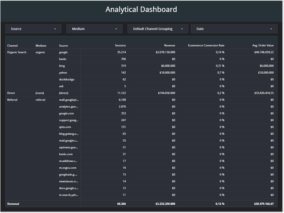Click the Analytical Dashboard title
This screenshot has height=213, width=284.
pyautogui.click(x=141, y=9)
